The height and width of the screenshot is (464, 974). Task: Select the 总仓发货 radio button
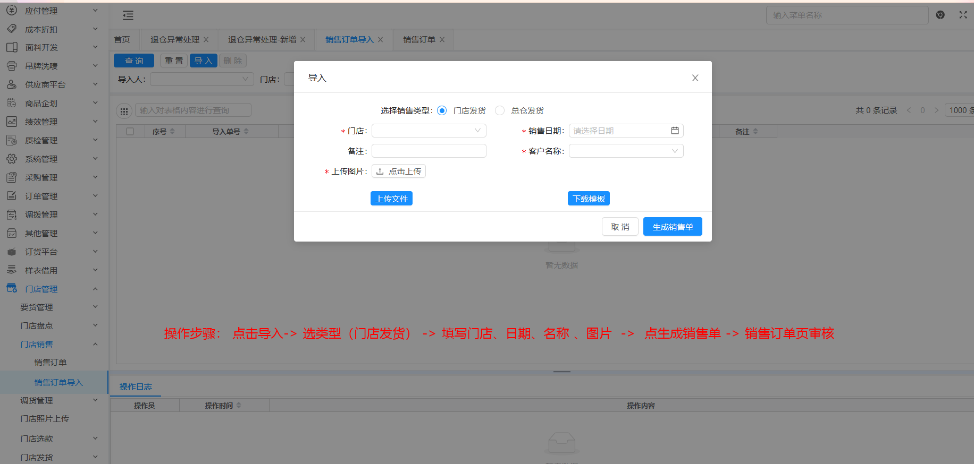(x=500, y=110)
